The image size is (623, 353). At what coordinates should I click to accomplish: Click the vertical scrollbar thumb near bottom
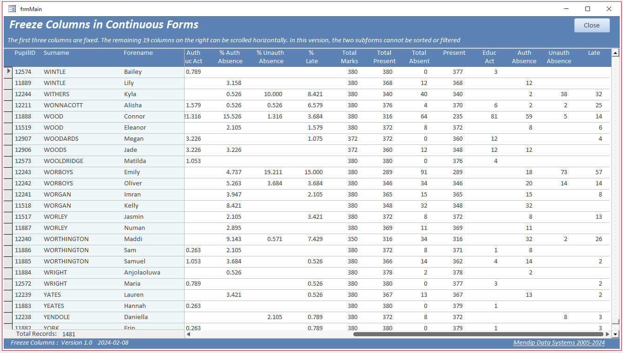tap(616, 322)
